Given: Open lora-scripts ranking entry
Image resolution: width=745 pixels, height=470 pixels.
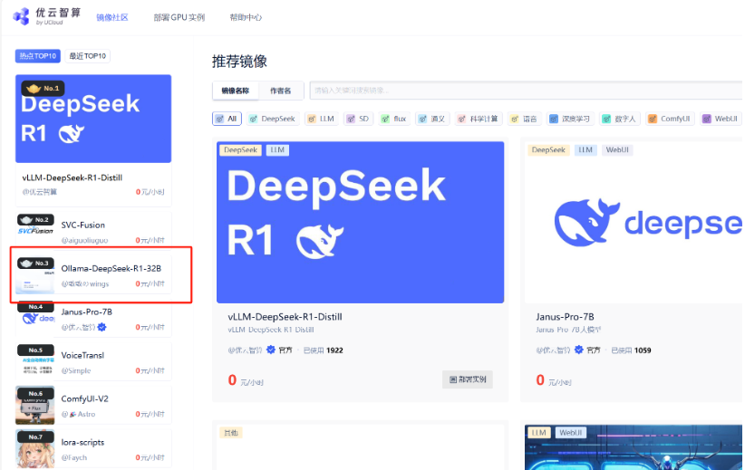Looking at the screenshot, I should (82, 442).
